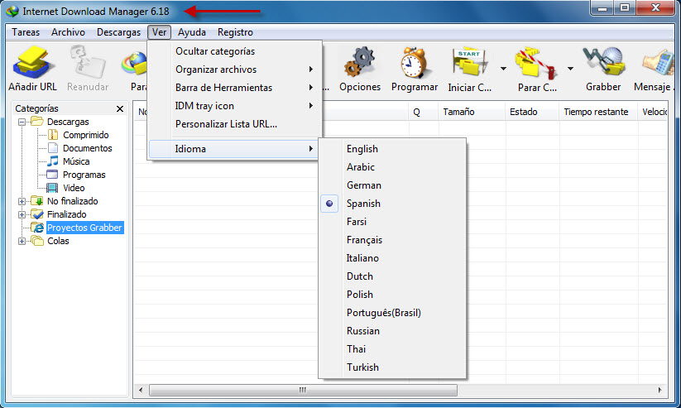Click the Proyectos Grabber IE icon

[37, 228]
